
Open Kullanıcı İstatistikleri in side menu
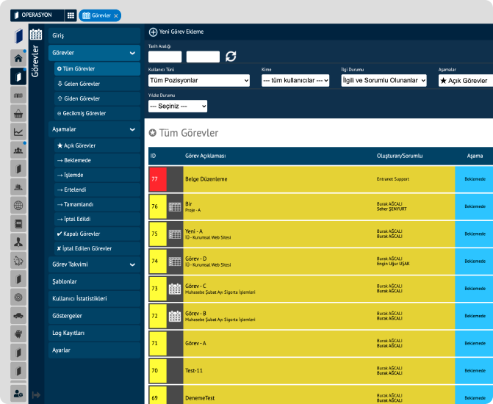tap(94, 299)
